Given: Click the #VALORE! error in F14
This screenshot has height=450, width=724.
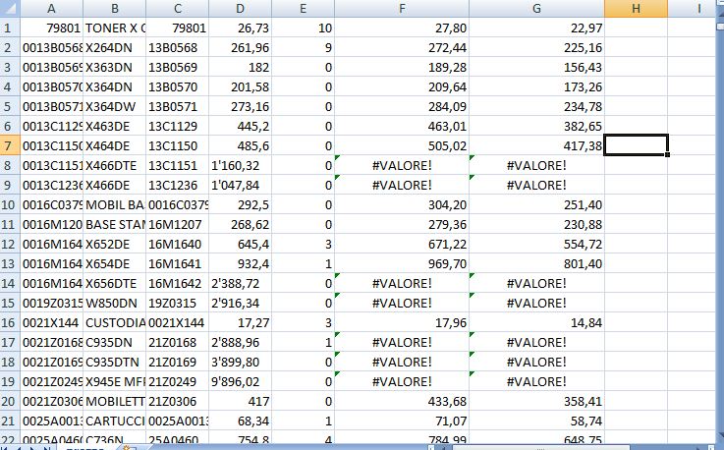Looking at the screenshot, I should click(402, 283).
